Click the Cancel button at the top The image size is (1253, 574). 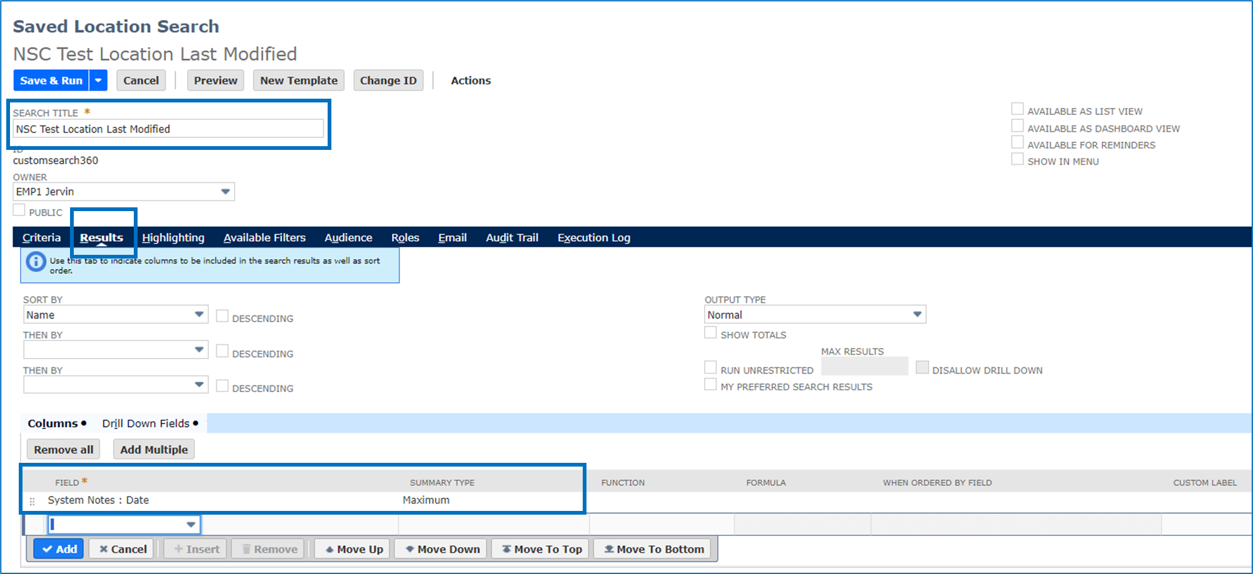[x=141, y=81]
